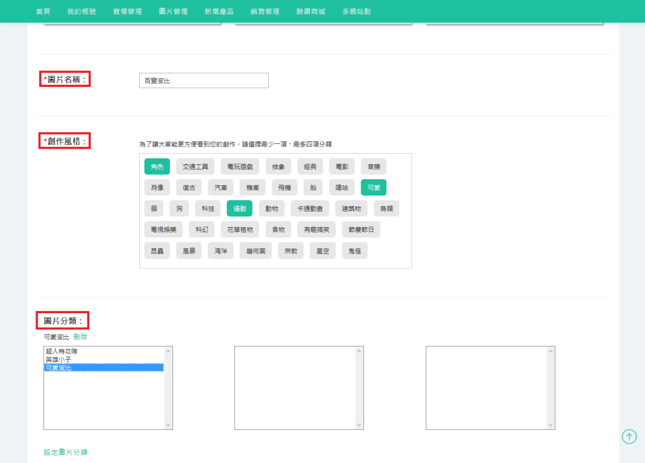Disable the 運動 style tag
The image size is (645, 463).
tap(239, 208)
